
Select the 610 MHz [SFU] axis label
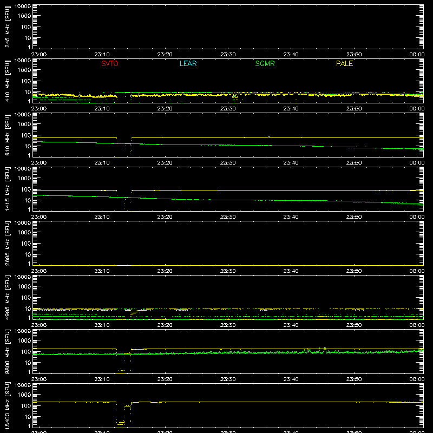tap(7, 135)
